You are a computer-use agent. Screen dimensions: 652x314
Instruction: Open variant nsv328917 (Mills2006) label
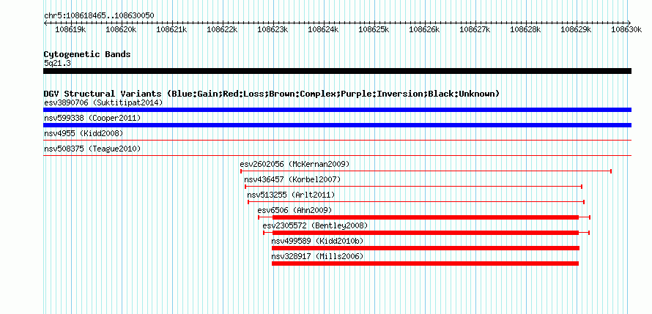coord(317,256)
